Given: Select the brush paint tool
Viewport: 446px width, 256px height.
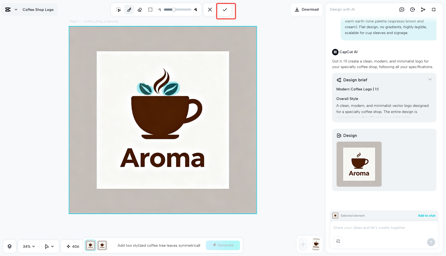Looking at the screenshot, I should tap(129, 10).
